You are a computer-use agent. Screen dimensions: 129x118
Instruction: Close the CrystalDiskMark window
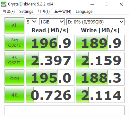tap(121, 4)
